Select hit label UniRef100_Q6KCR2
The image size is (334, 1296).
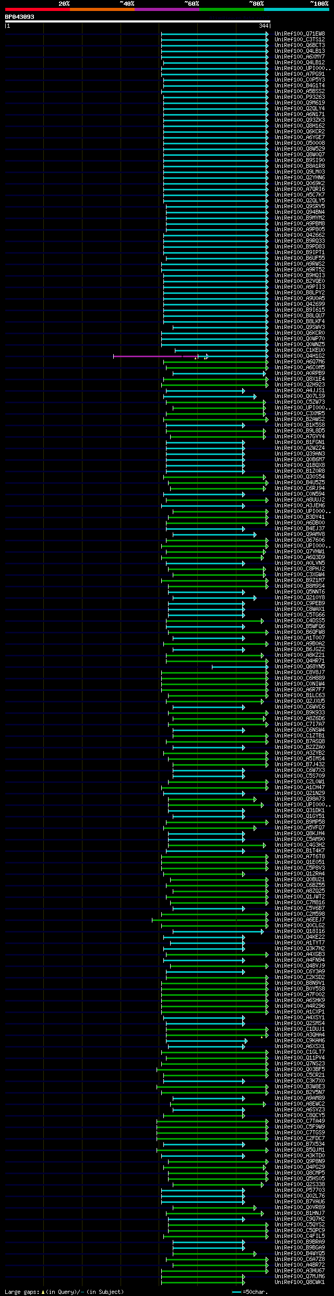(300, 132)
